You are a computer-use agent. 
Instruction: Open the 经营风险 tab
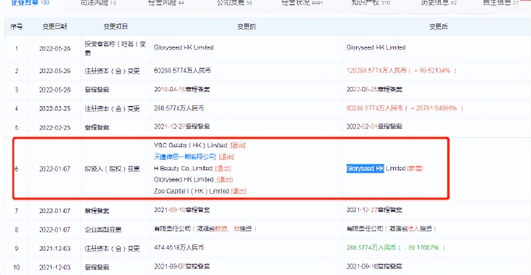(x=166, y=3)
